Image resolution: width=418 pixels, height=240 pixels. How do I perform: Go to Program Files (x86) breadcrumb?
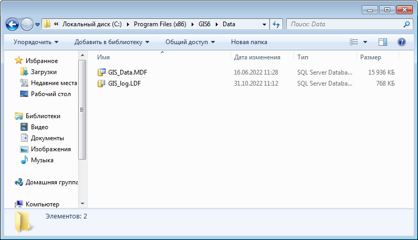160,24
